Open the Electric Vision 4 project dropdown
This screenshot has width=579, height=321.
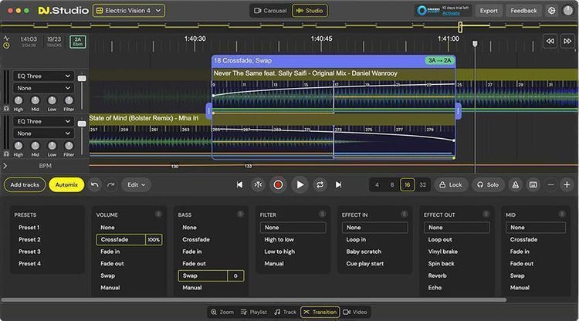[128, 11]
